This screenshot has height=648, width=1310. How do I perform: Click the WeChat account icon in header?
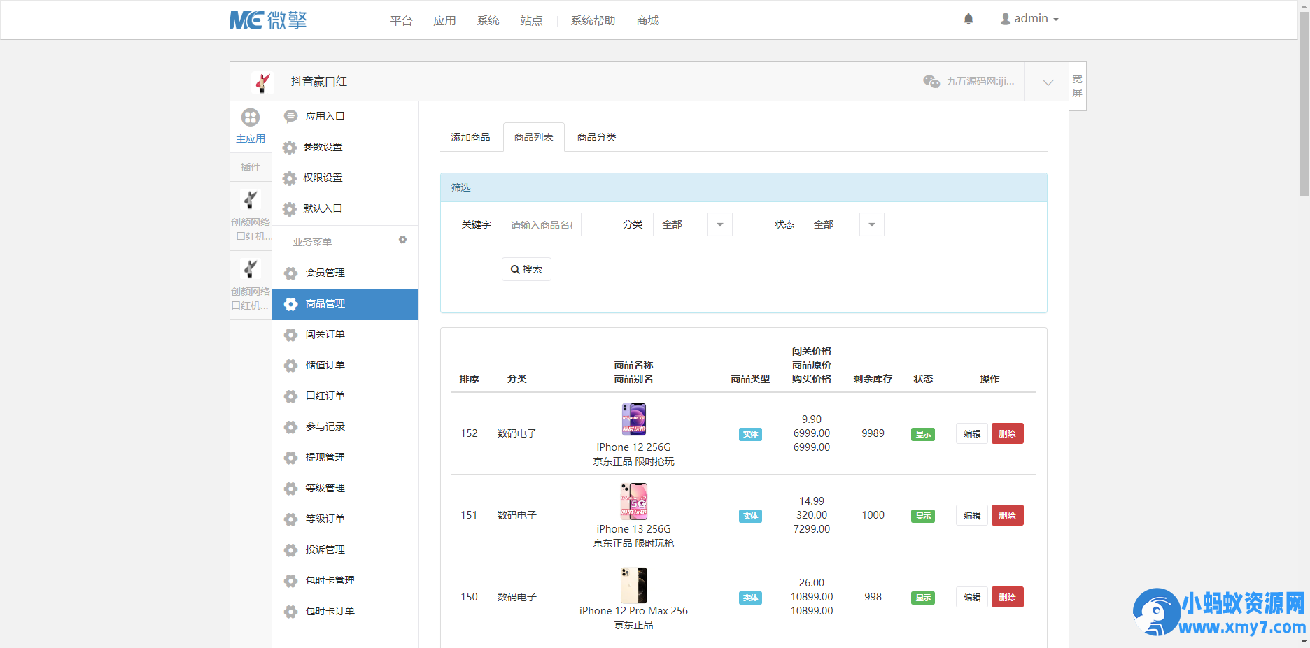931,82
